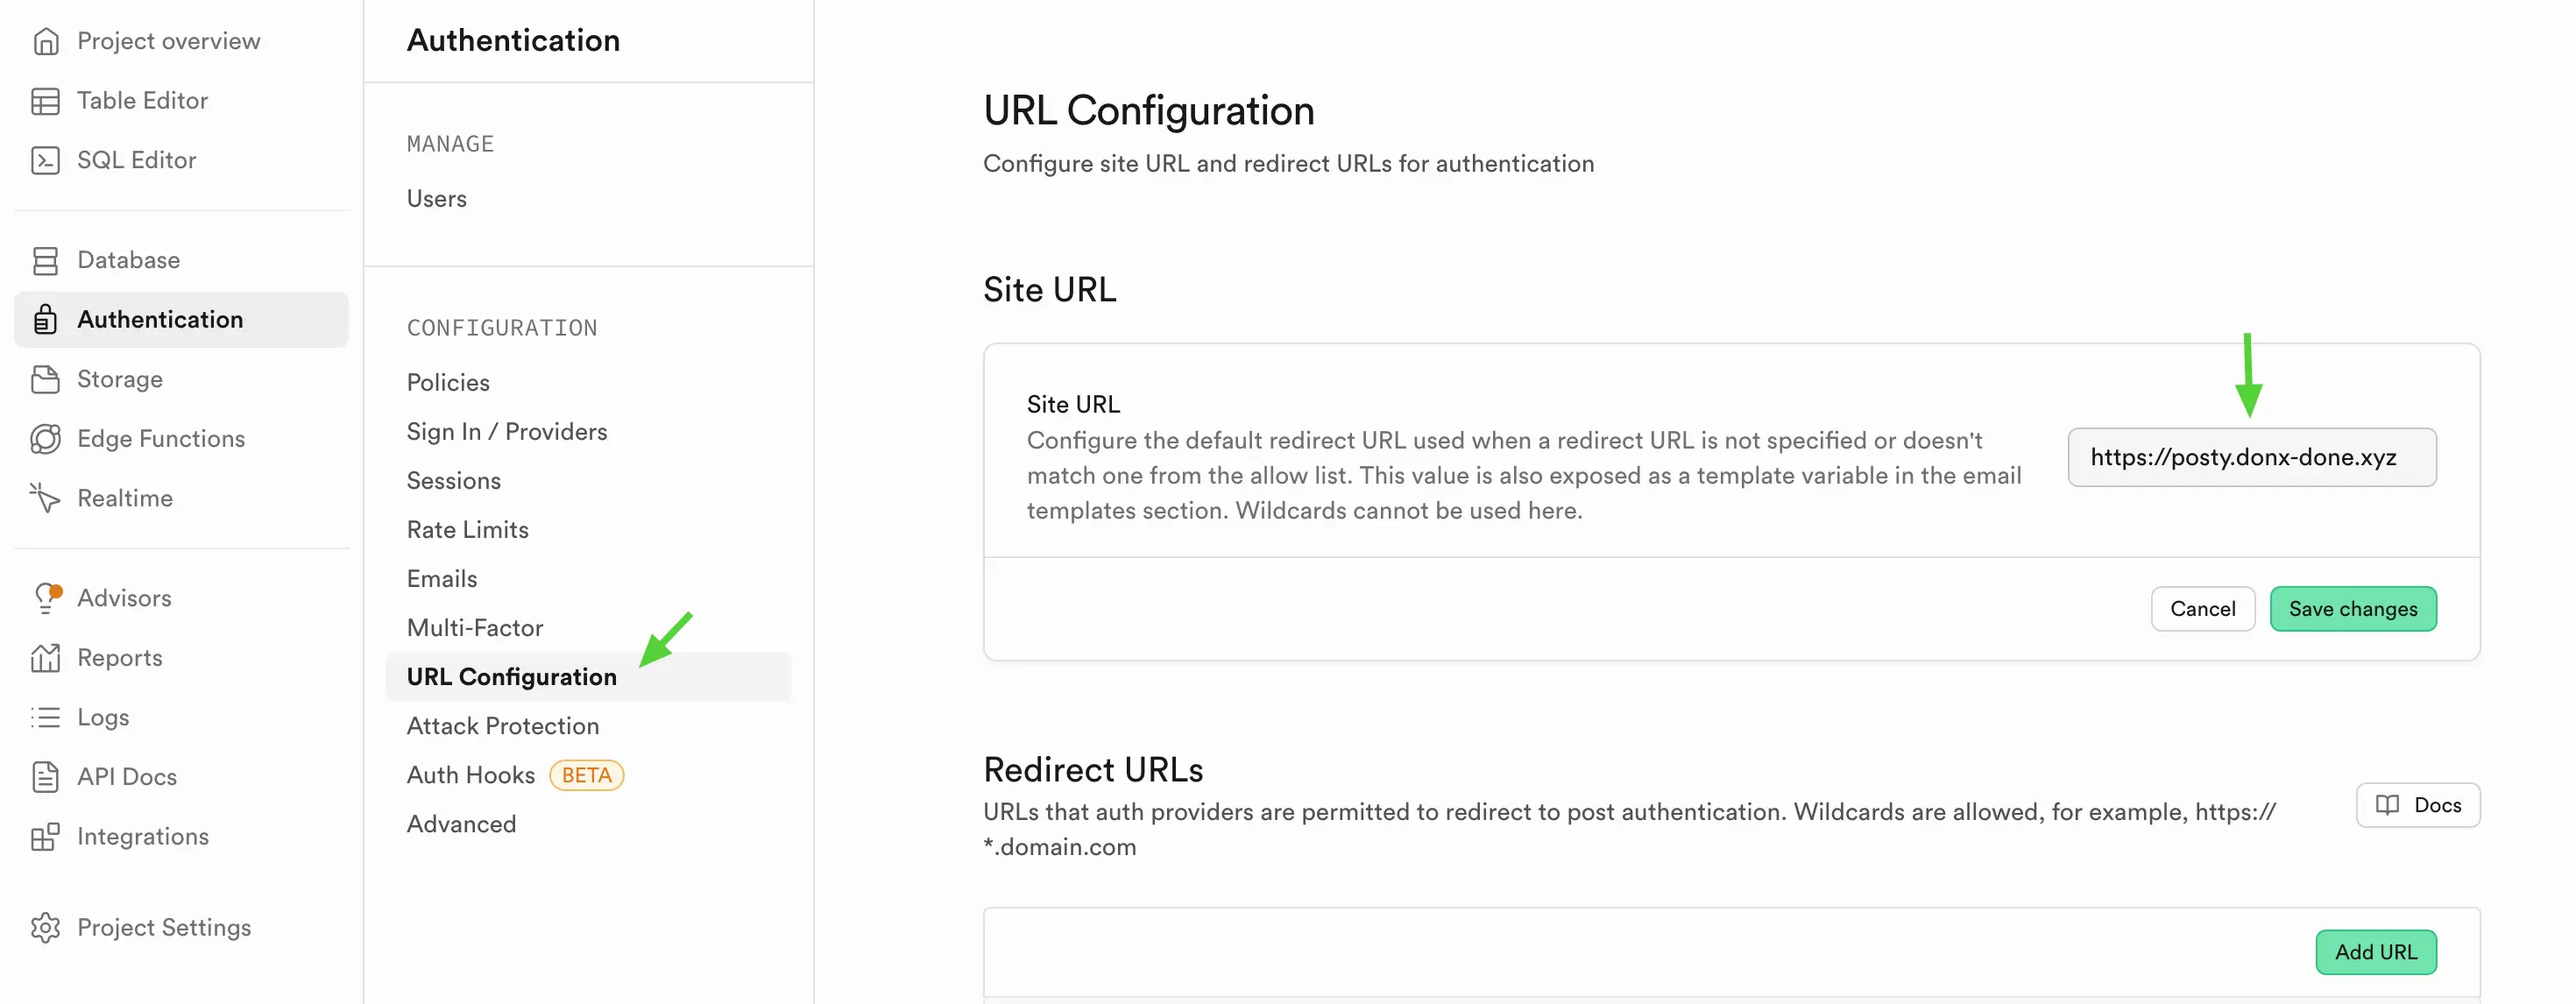Open Redirect URLs Docs link
The image size is (2576, 1004).
click(2417, 805)
